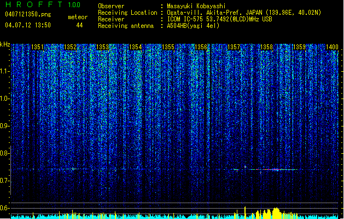
Task: Select the meteor count value 44
Action: pos(79,25)
